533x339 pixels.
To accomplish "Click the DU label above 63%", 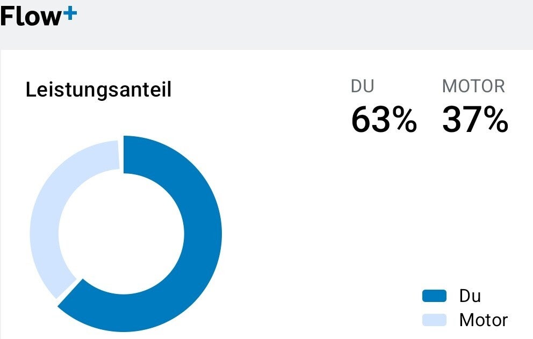I will 362,86.
